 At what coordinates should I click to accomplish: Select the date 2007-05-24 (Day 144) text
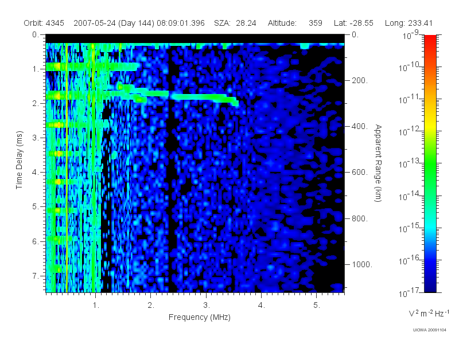114,23
